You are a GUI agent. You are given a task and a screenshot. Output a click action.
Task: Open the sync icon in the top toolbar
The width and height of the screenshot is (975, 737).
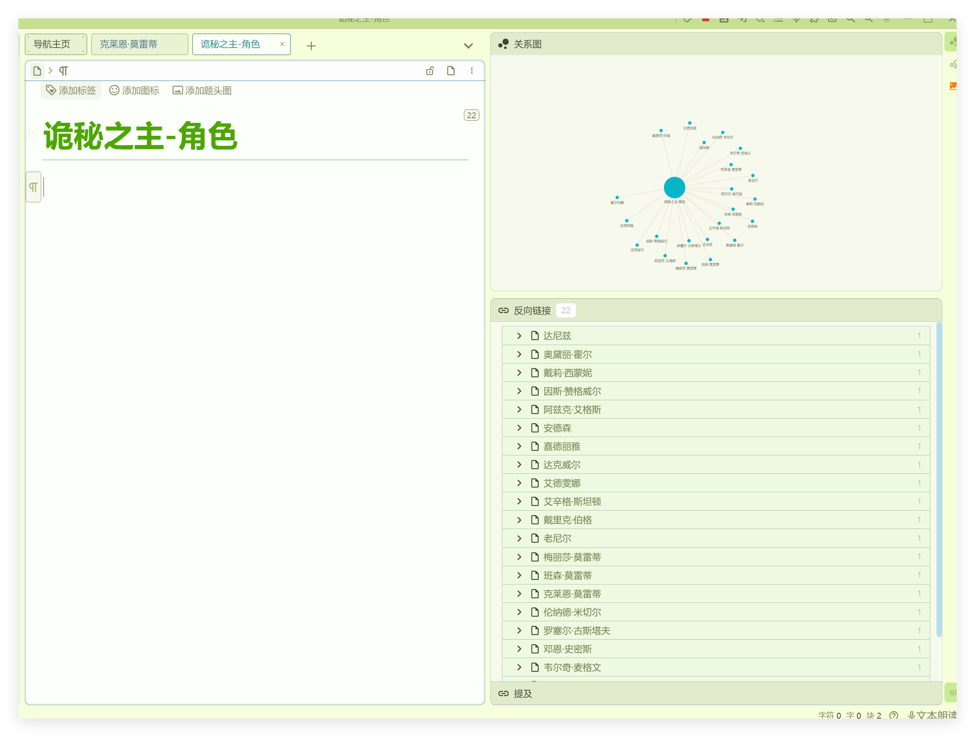click(687, 19)
